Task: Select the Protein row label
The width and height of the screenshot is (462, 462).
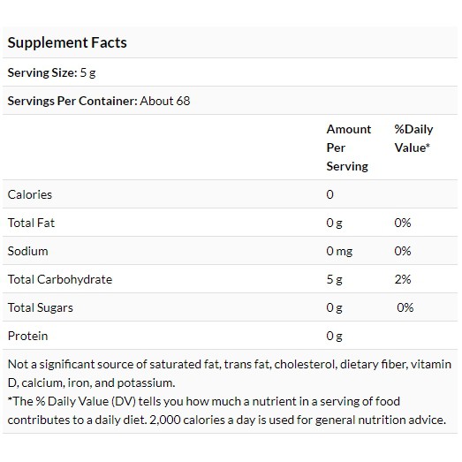Action: pyautogui.click(x=27, y=337)
